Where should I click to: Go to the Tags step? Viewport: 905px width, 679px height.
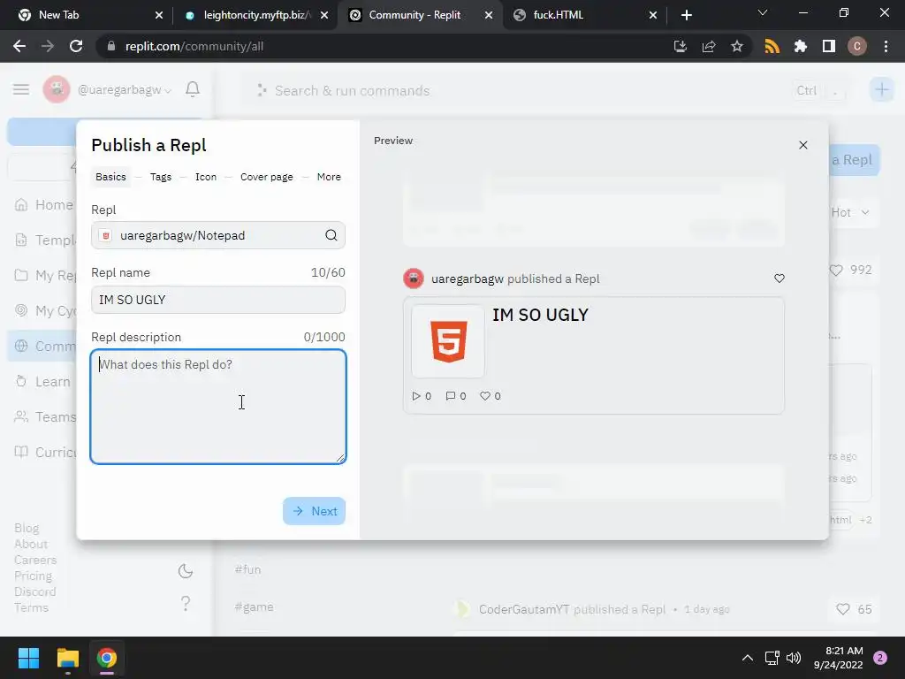(x=161, y=177)
